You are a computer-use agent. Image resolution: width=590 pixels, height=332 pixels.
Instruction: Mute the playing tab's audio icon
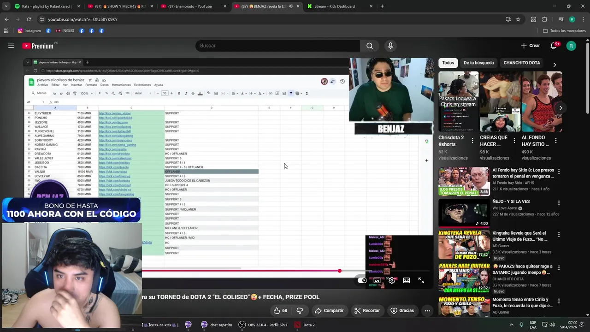pyautogui.click(x=290, y=6)
